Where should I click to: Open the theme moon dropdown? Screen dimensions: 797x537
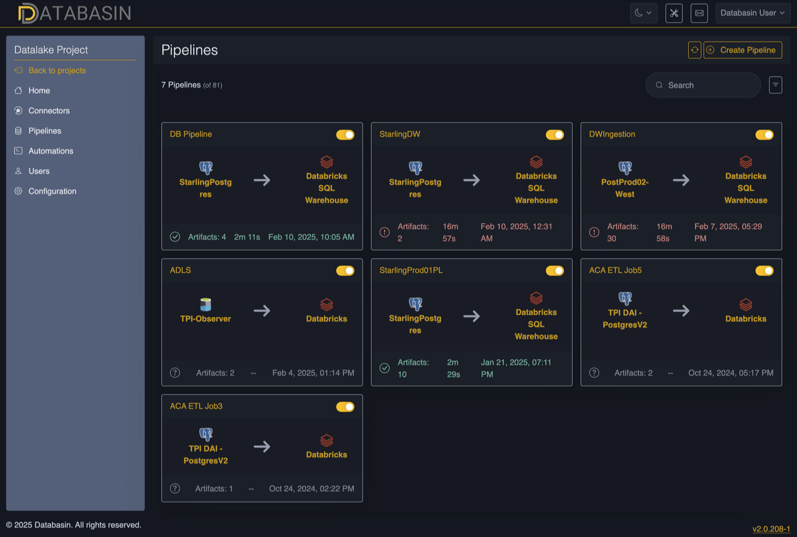(643, 13)
